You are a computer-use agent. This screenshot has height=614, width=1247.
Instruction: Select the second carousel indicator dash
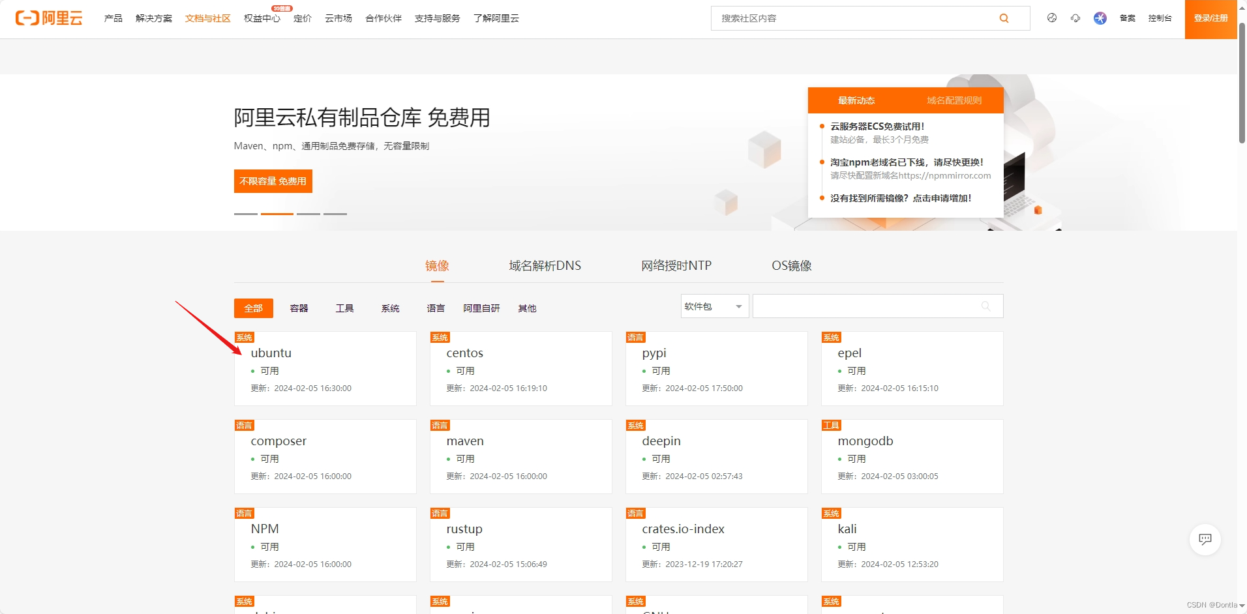277,213
